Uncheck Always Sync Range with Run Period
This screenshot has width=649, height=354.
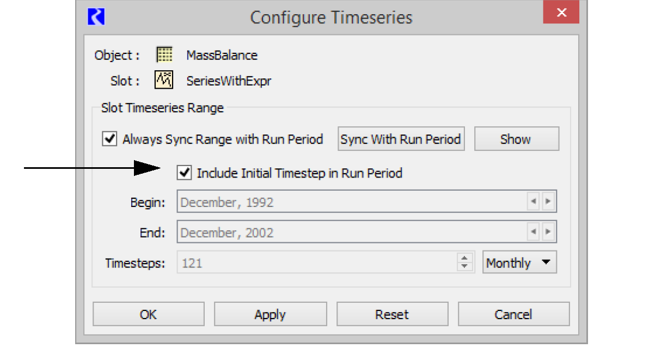(110, 139)
